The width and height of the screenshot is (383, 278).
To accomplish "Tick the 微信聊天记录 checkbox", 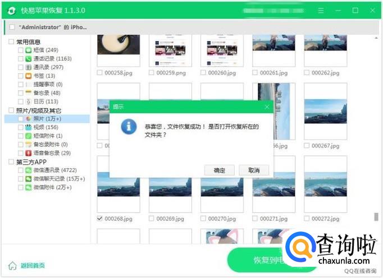I will pyautogui.click(x=21, y=179).
